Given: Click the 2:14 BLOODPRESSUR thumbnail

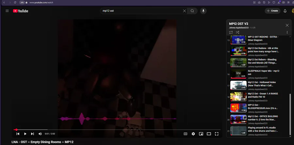Looking at the screenshot, I should [x=238, y=108].
